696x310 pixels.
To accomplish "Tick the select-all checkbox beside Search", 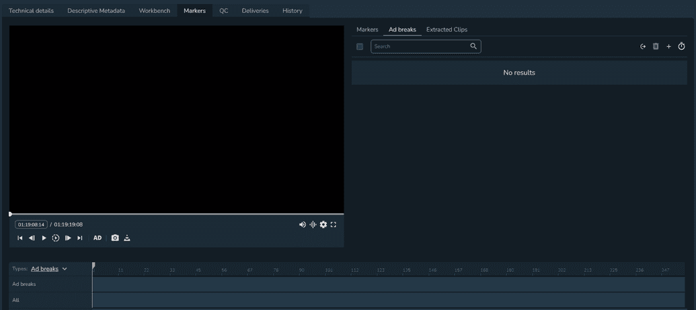I will coord(360,46).
